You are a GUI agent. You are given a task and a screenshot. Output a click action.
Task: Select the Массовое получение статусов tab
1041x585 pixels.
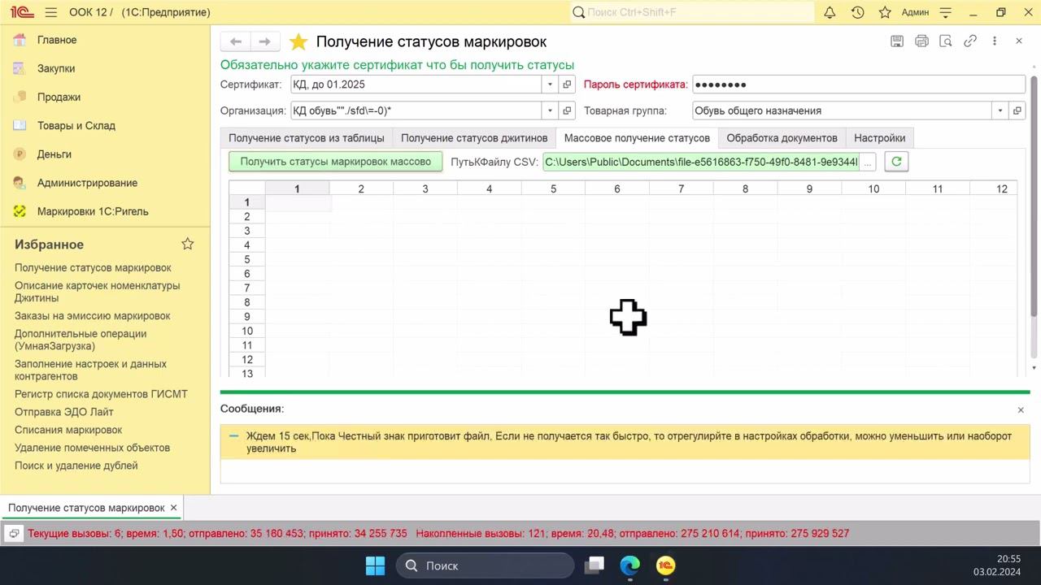[637, 138]
